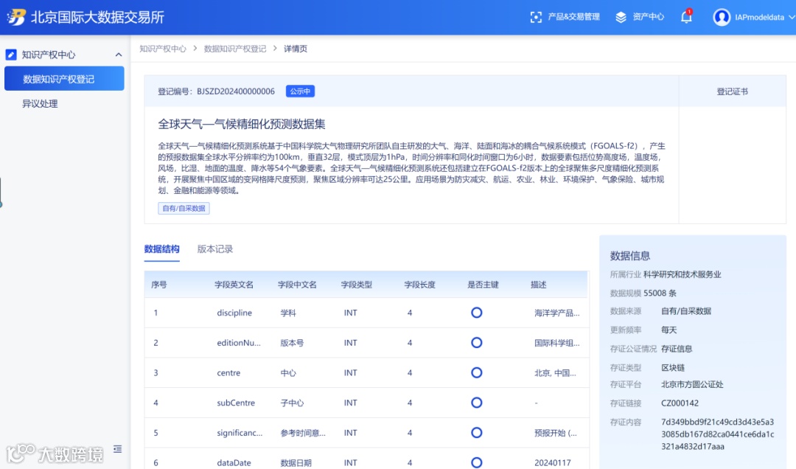The width and height of the screenshot is (796, 469).
Task: Click the 详情页 breadcrumb
Action: click(296, 49)
